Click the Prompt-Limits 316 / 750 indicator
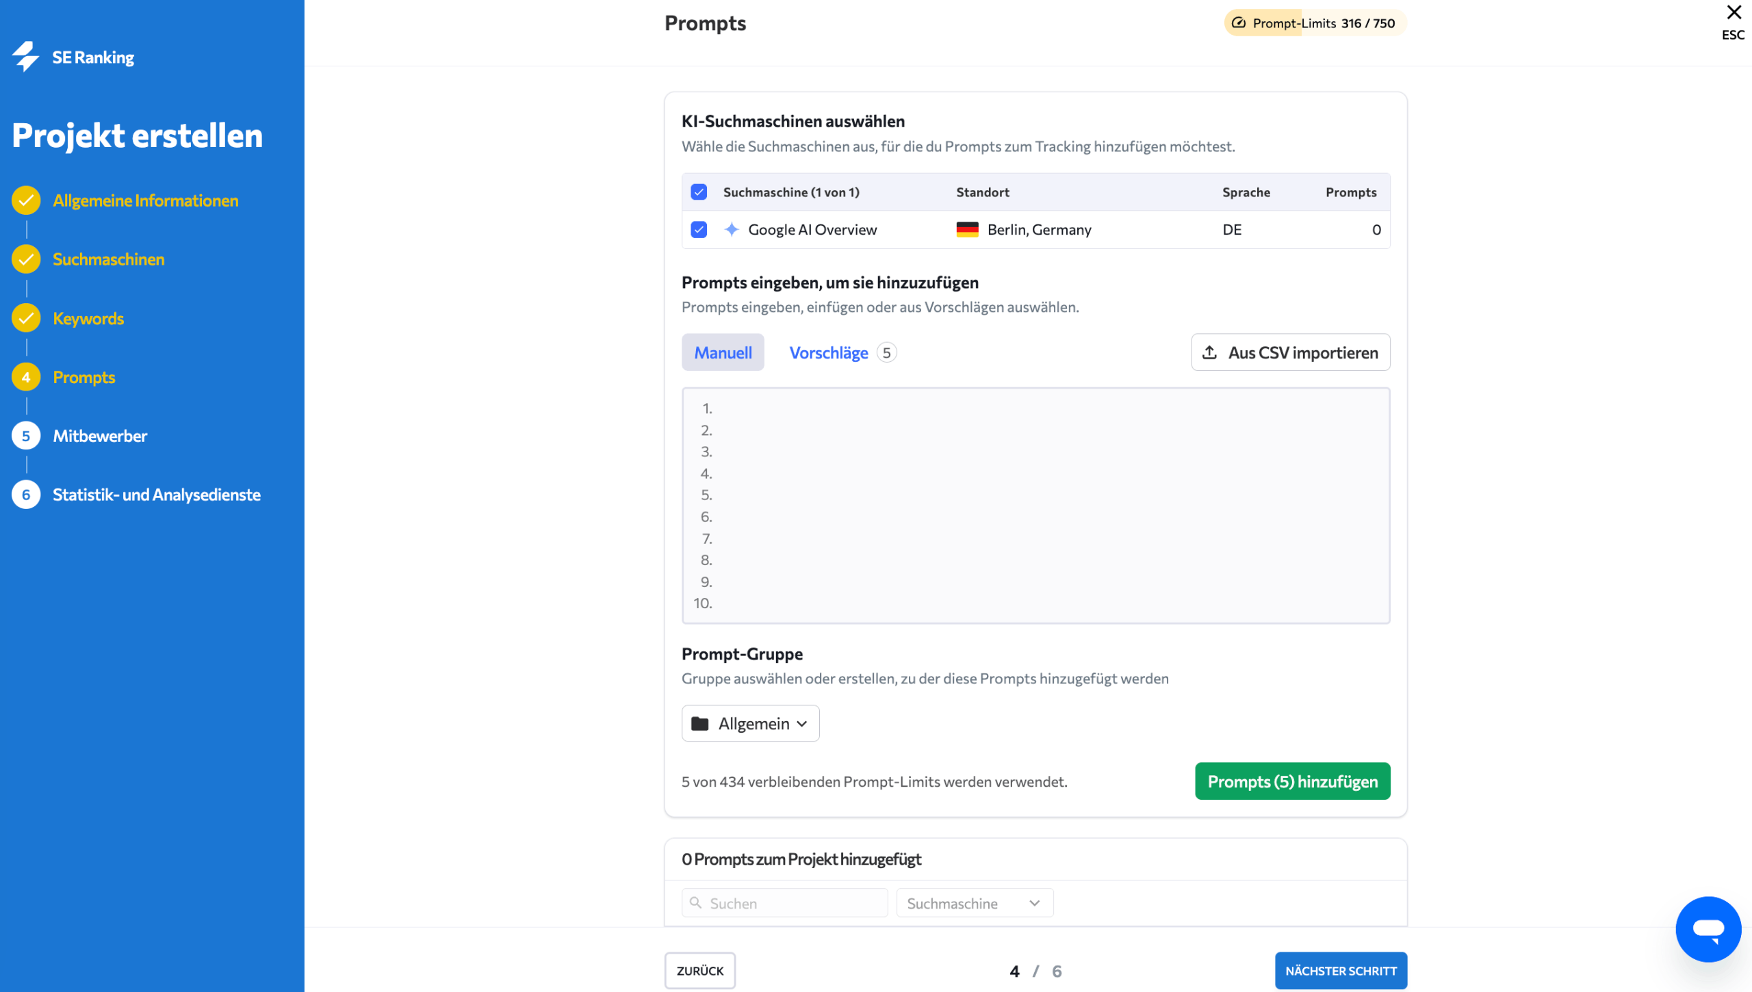The image size is (1752, 992). [x=1315, y=23]
